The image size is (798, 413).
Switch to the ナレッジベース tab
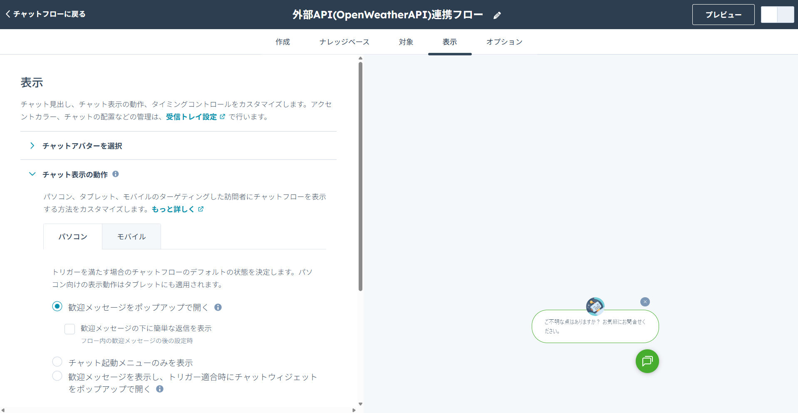344,42
